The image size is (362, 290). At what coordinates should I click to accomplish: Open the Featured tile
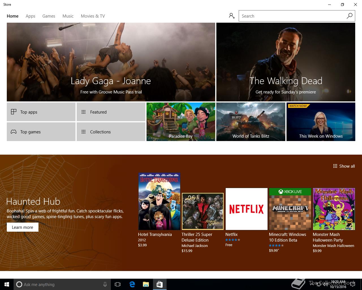click(x=111, y=112)
